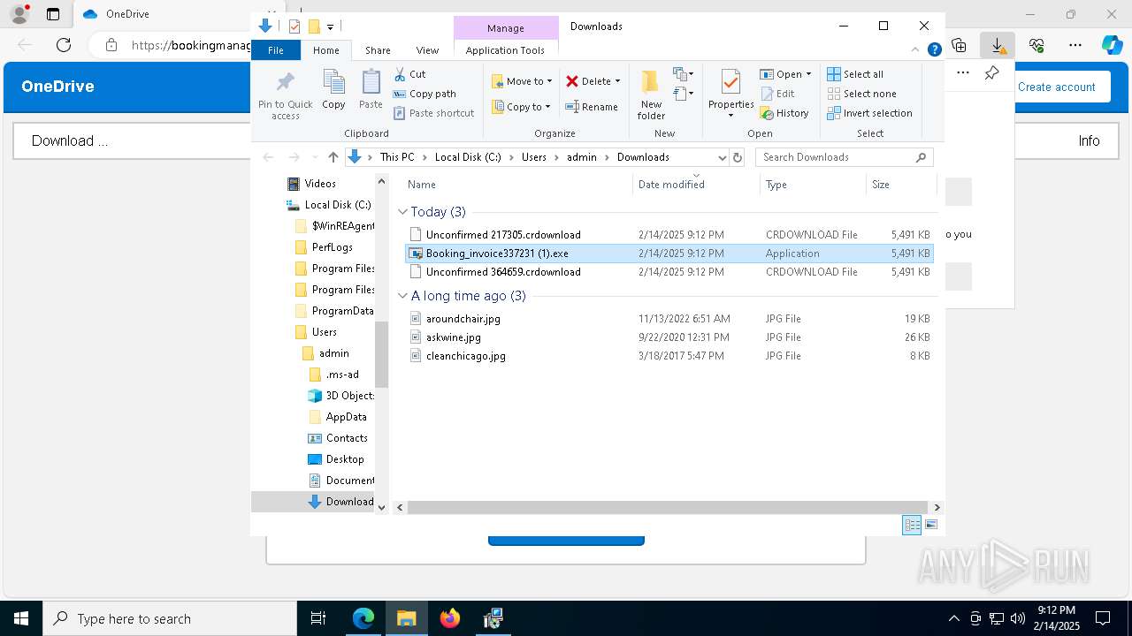Viewport: 1132px width, 636px height.
Task: Open Delete dropdown arrow
Action: [617, 81]
